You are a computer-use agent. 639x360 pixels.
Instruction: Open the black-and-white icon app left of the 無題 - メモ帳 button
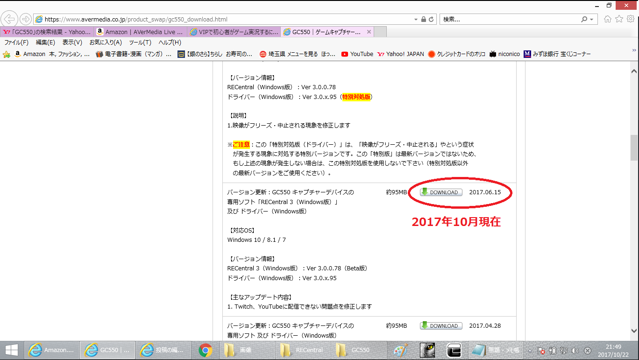[x=454, y=350]
